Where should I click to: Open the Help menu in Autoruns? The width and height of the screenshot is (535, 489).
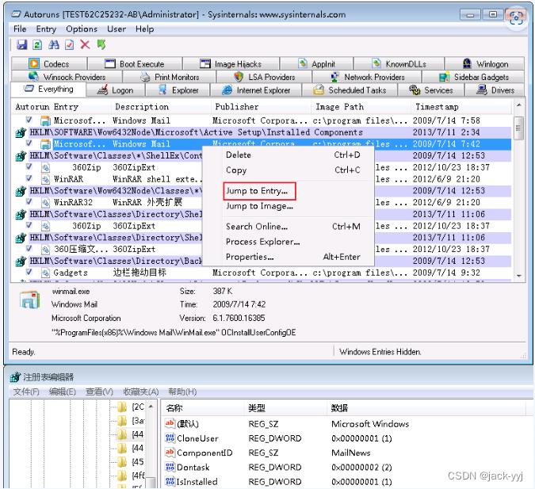(x=145, y=29)
